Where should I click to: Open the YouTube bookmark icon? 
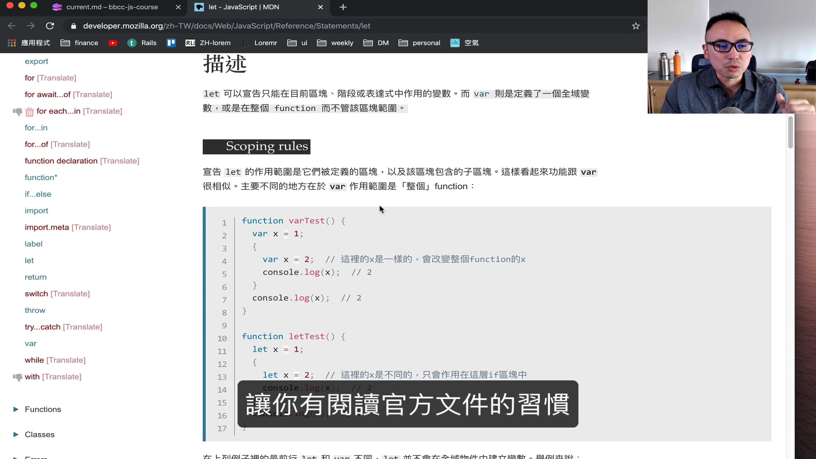pyautogui.click(x=113, y=43)
